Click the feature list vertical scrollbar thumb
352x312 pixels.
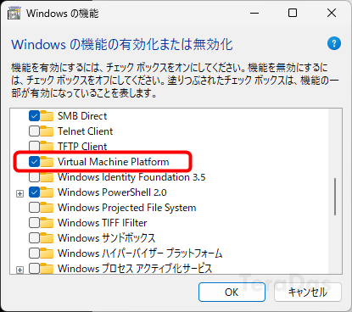tap(335, 197)
